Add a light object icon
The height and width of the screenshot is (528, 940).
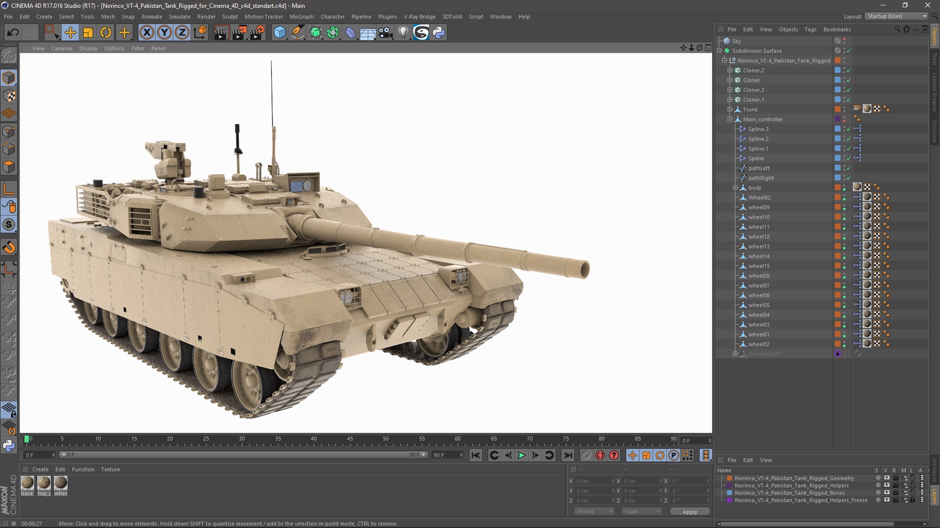click(403, 33)
